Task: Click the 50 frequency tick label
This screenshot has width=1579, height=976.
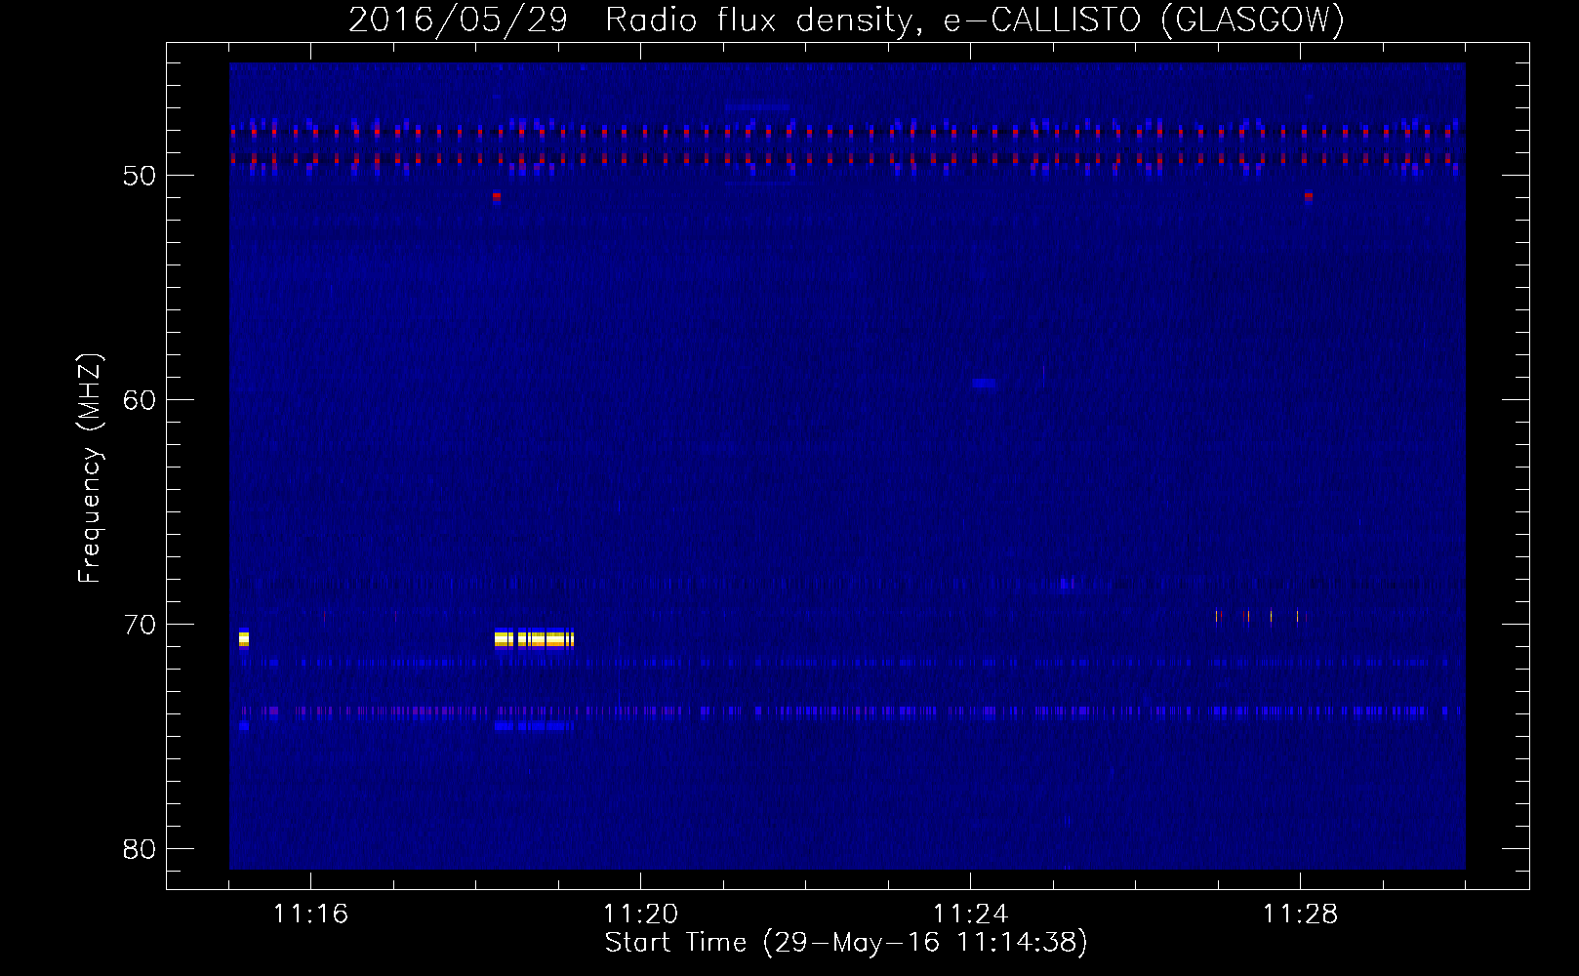Action: pos(139,176)
